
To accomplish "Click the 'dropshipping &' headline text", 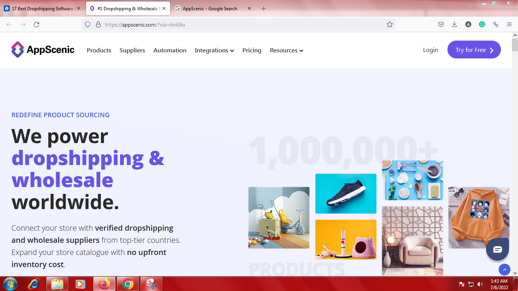I will [88, 158].
